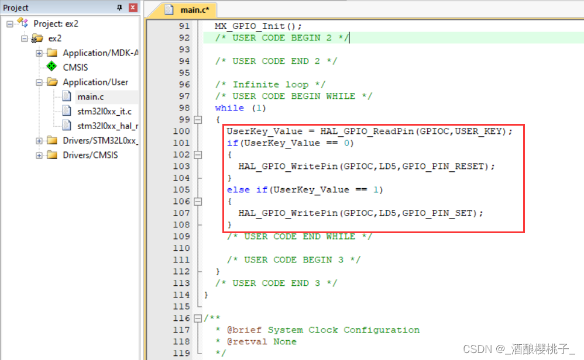Select the Drivers/STM32L0xx group label
The width and height of the screenshot is (584, 360).
coord(101,141)
